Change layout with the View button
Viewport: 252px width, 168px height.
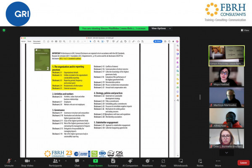click(244, 30)
